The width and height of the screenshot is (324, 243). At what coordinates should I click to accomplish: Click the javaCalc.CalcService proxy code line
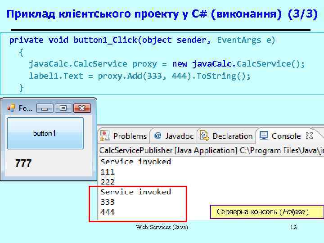[x=167, y=64]
